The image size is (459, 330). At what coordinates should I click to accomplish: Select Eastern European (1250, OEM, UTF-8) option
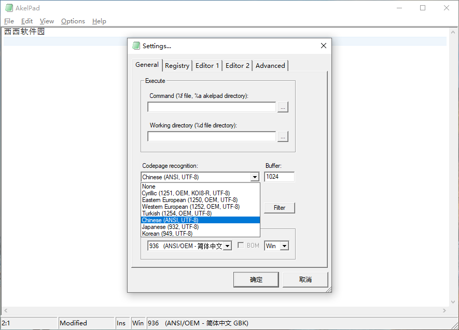[200, 200]
